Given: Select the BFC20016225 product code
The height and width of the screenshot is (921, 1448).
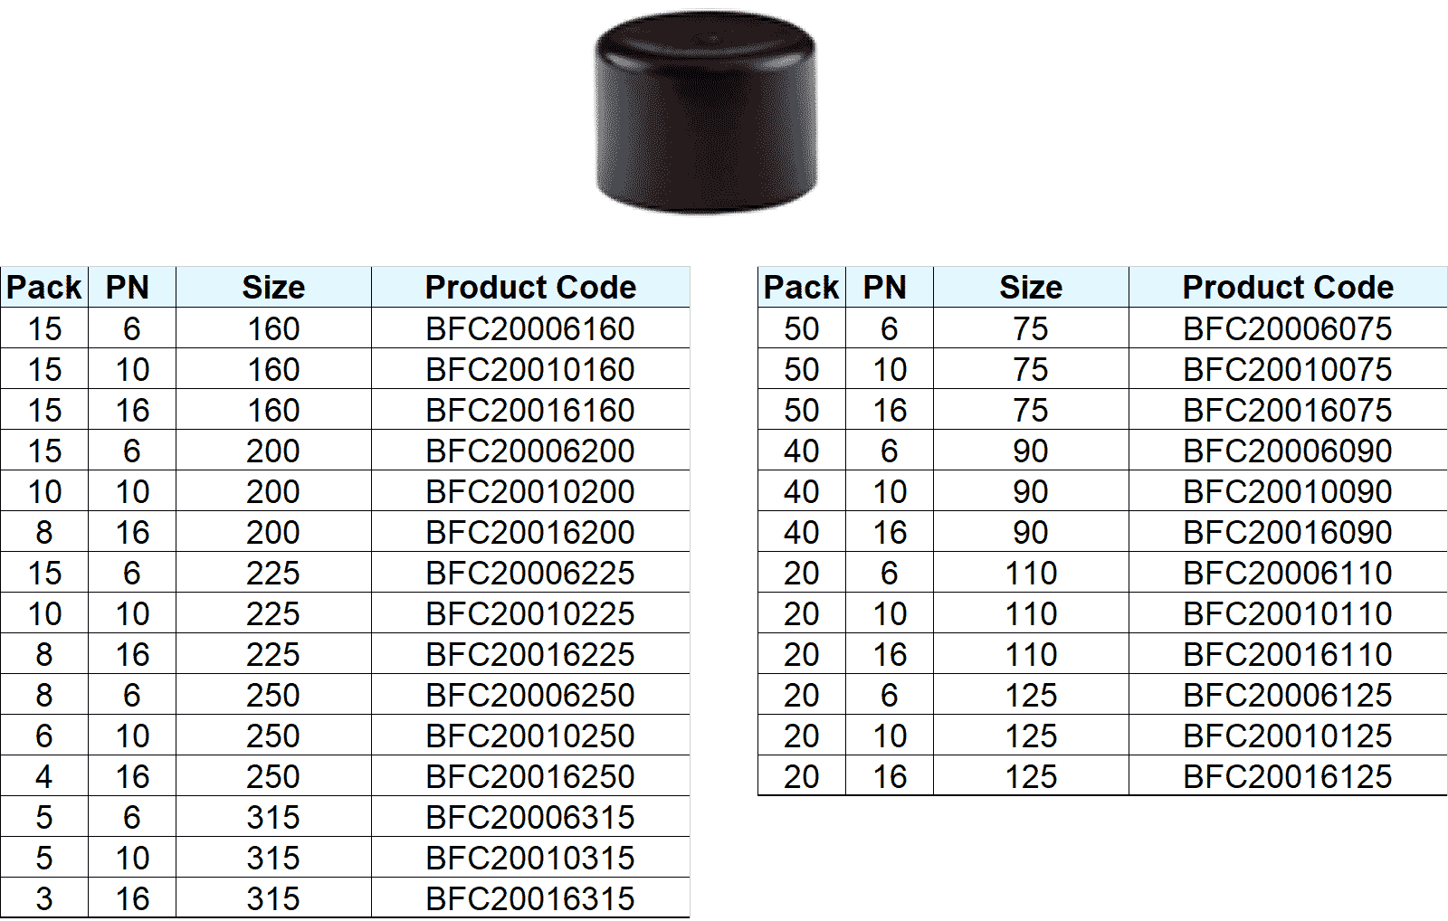Looking at the screenshot, I should point(529,655).
